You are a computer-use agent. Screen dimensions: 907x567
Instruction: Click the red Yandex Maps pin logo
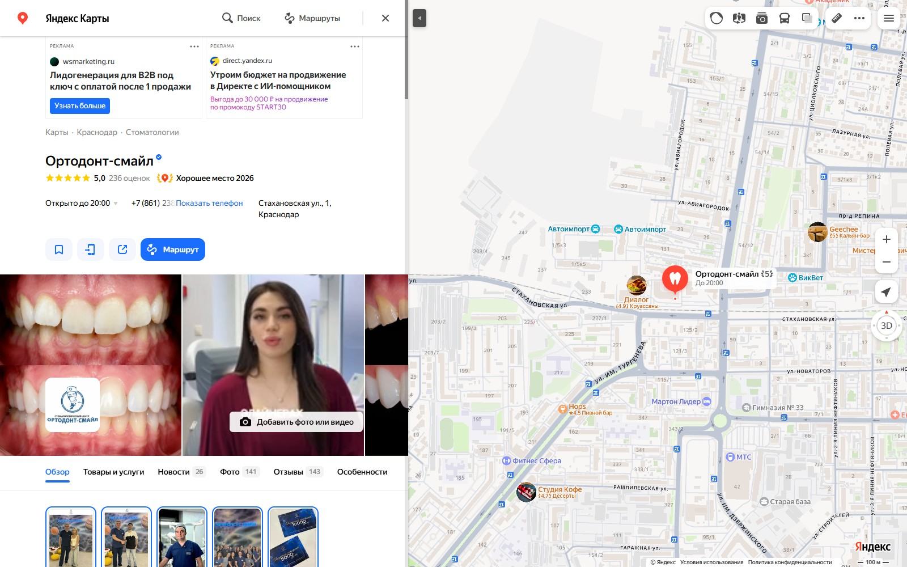point(23,18)
